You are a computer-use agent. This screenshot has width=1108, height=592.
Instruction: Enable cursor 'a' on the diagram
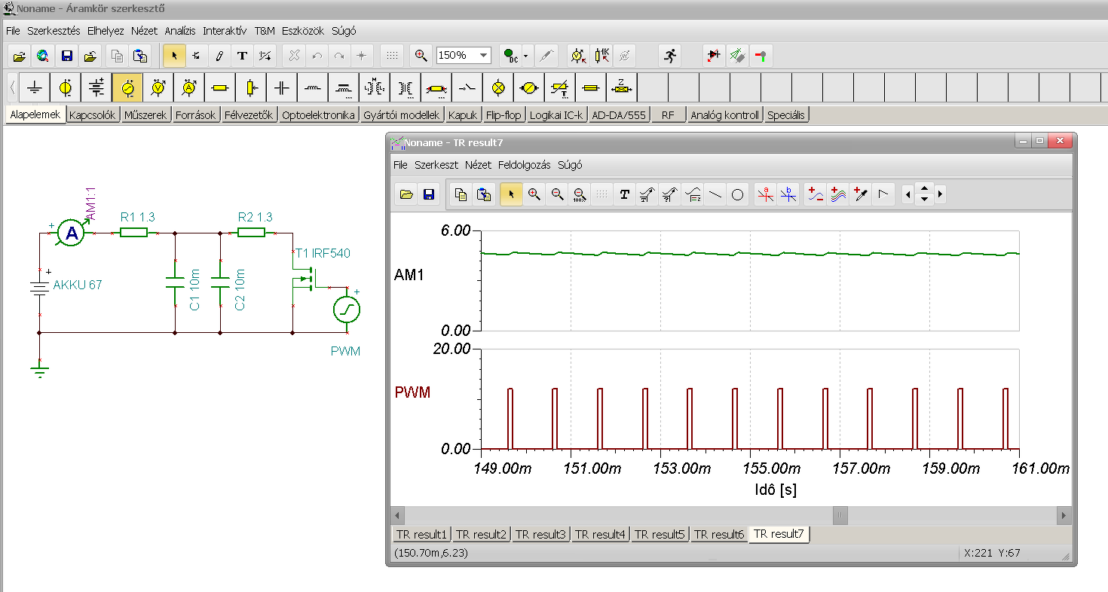766,194
